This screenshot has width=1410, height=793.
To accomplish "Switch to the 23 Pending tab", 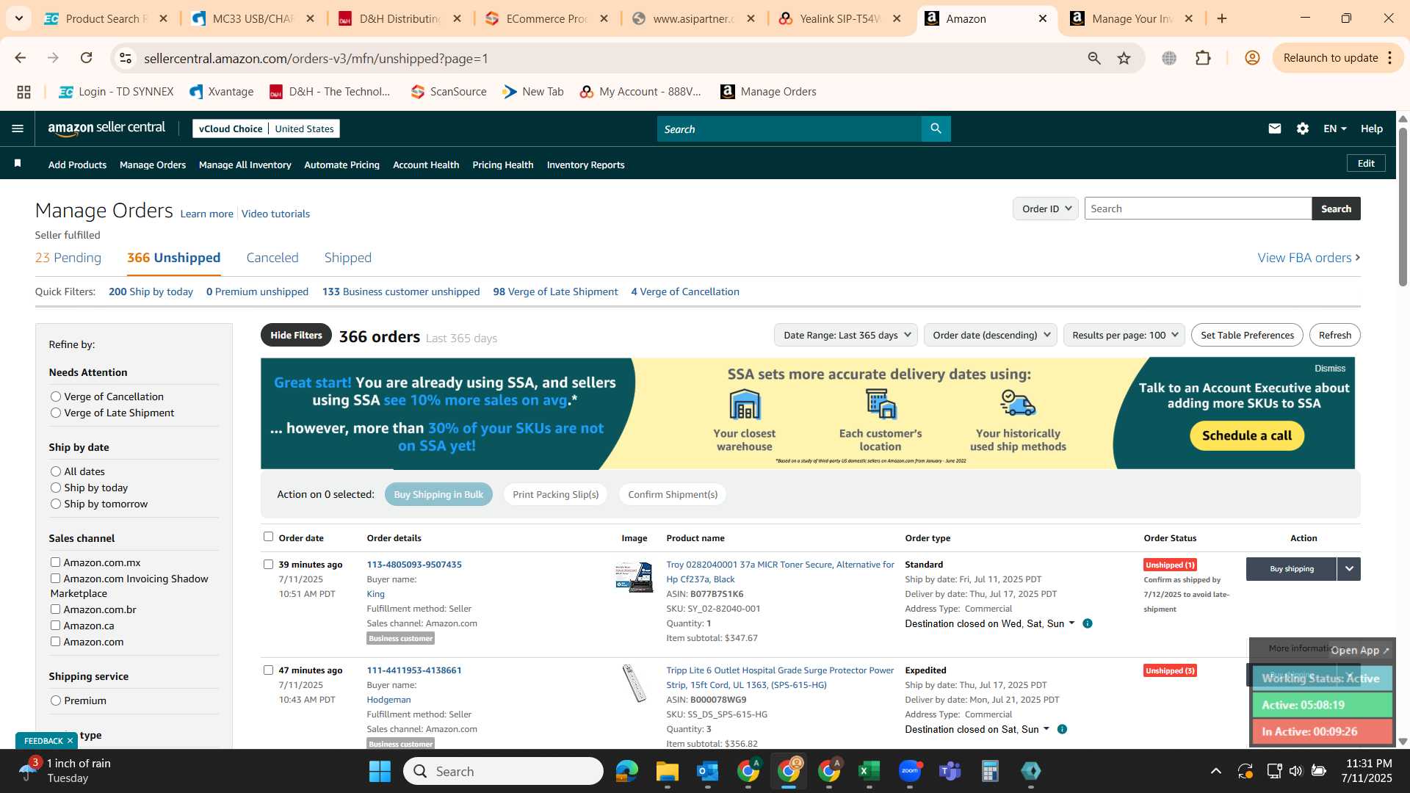I will click(x=68, y=258).
